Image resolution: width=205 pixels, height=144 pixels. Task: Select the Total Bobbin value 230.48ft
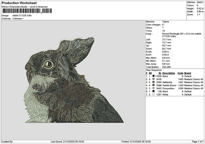[x=166, y=67]
